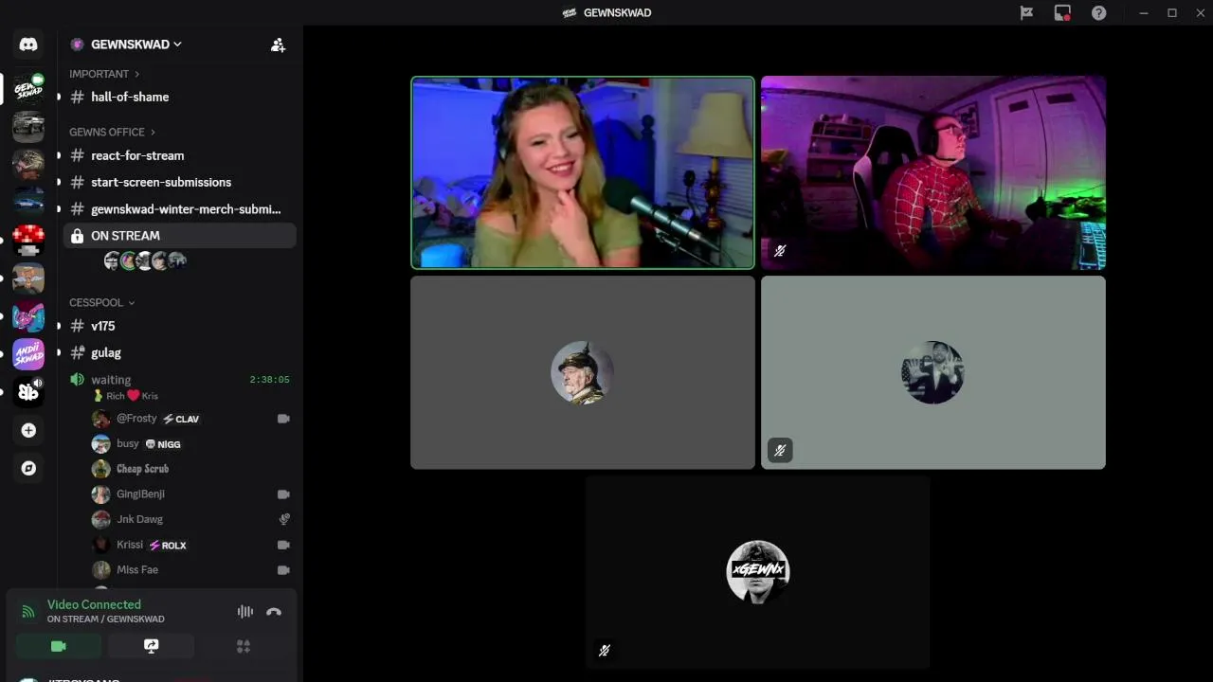This screenshot has width=1213, height=682.
Task: Click the camera icon next to @Frosty
Action: click(283, 418)
